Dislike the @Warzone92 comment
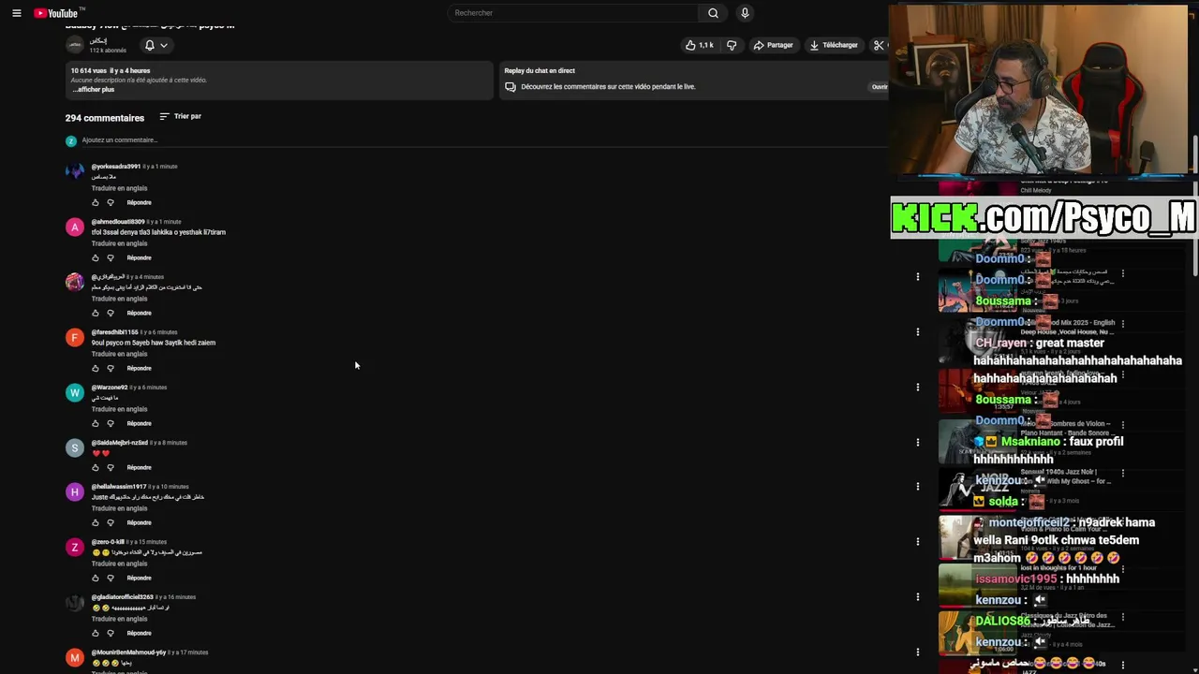The image size is (1199, 674). pos(111,423)
